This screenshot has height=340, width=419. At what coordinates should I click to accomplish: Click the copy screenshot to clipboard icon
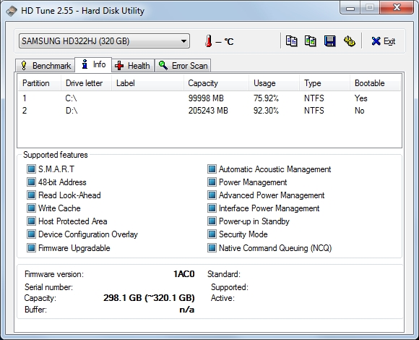pyautogui.click(x=310, y=41)
